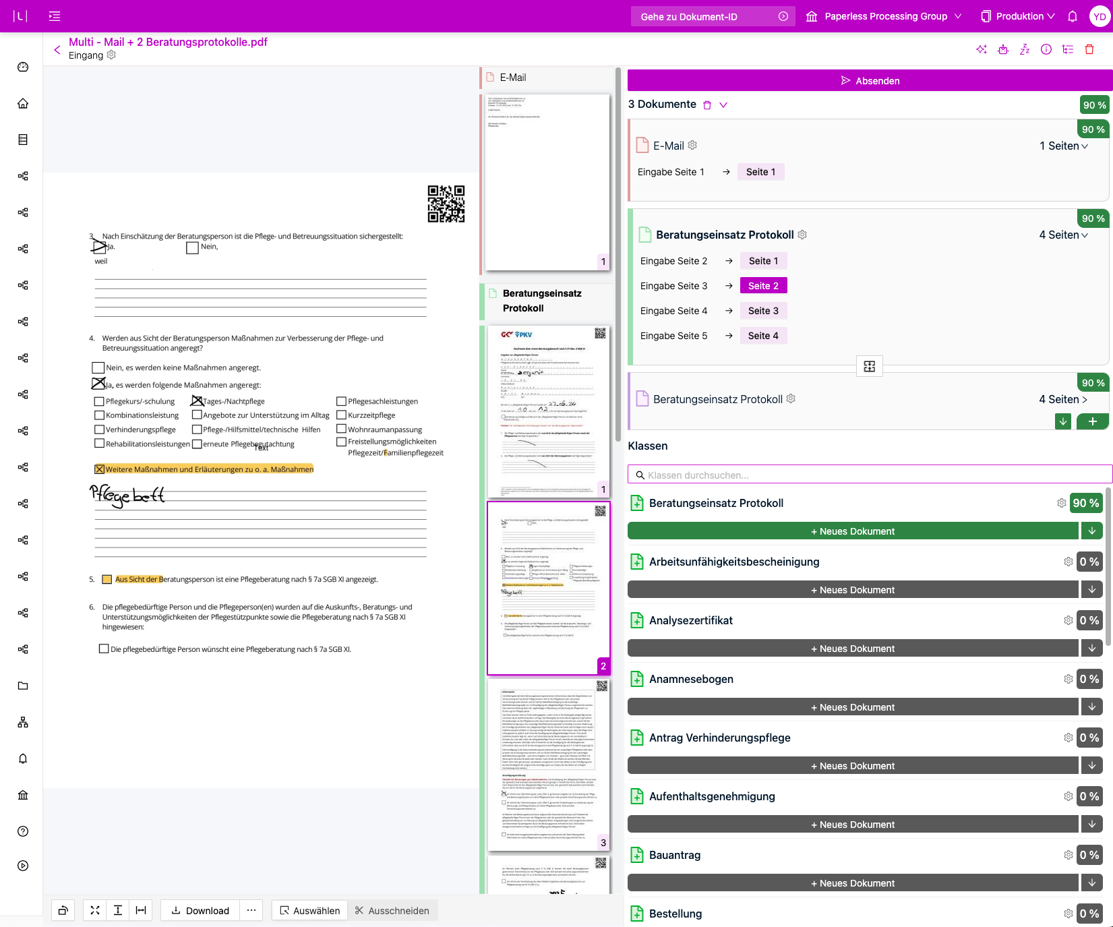The height and width of the screenshot is (927, 1113).
Task: Collapse the E-Mail 1 Seiten section
Action: pos(1064,146)
